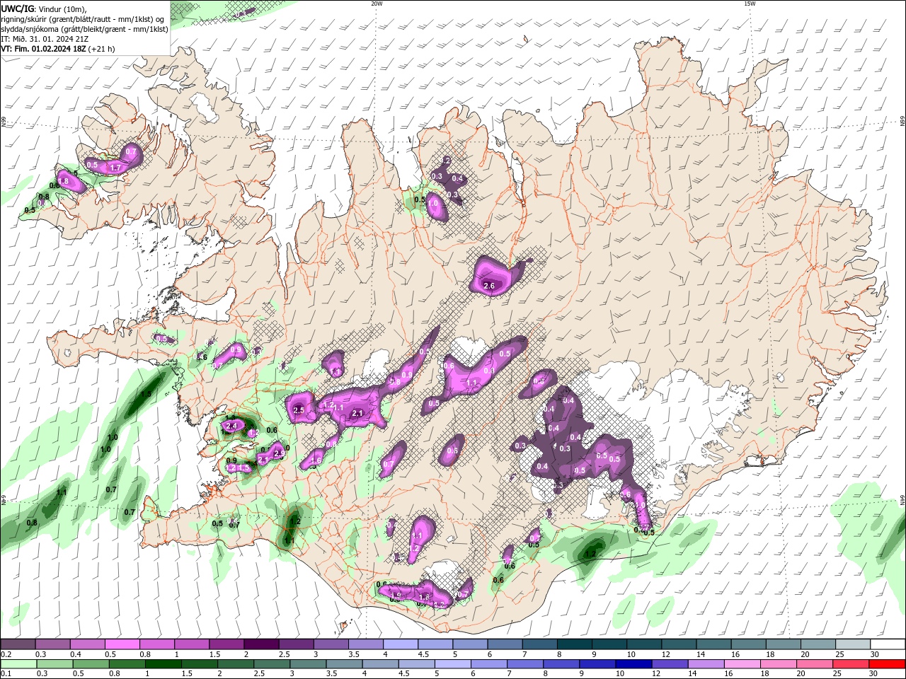Click the 'VT: Fim. 01.02.2024 18Z (+21 h)' line
906x679 pixels.
pos(58,49)
